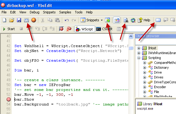176x114 pixels.
Task: Expand the File class node
Action: (144, 92)
